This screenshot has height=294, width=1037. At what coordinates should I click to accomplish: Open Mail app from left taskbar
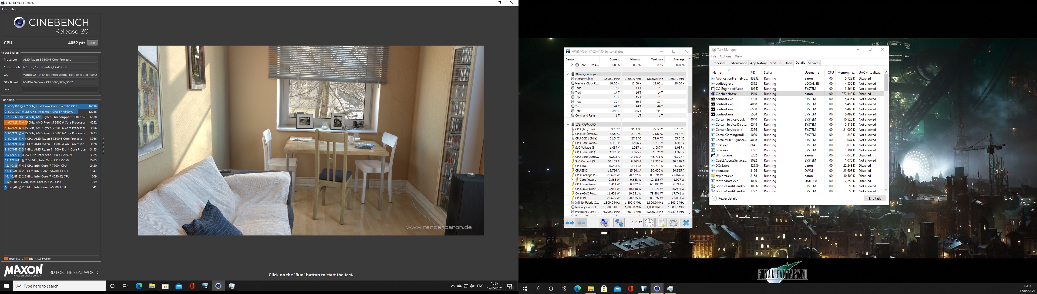pos(179,286)
